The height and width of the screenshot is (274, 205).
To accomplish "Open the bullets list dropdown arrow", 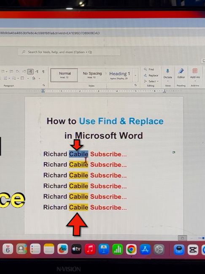I will [x=7, y=71].
